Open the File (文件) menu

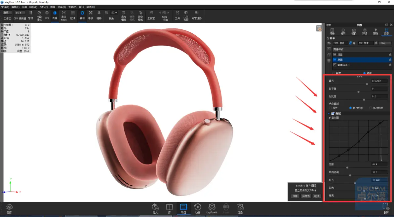[x=5, y=7]
